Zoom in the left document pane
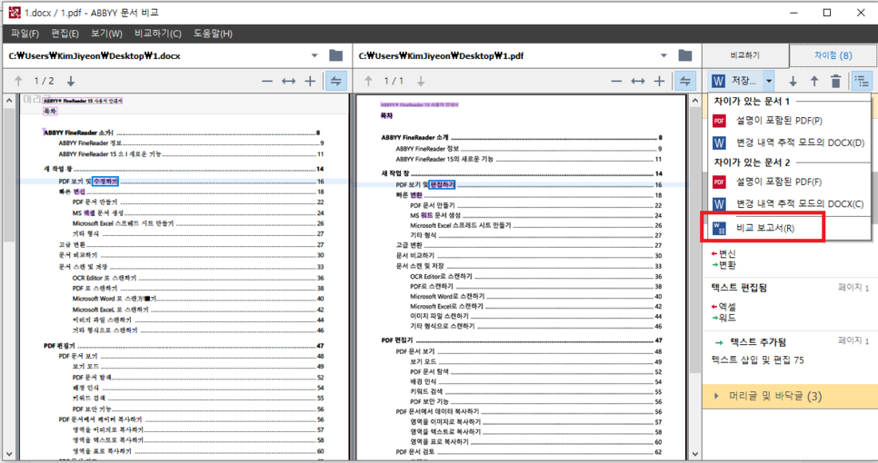 (310, 81)
